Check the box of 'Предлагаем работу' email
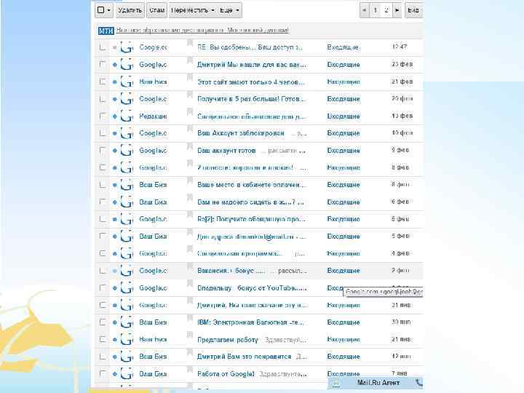The image size is (524, 393). coord(103,339)
